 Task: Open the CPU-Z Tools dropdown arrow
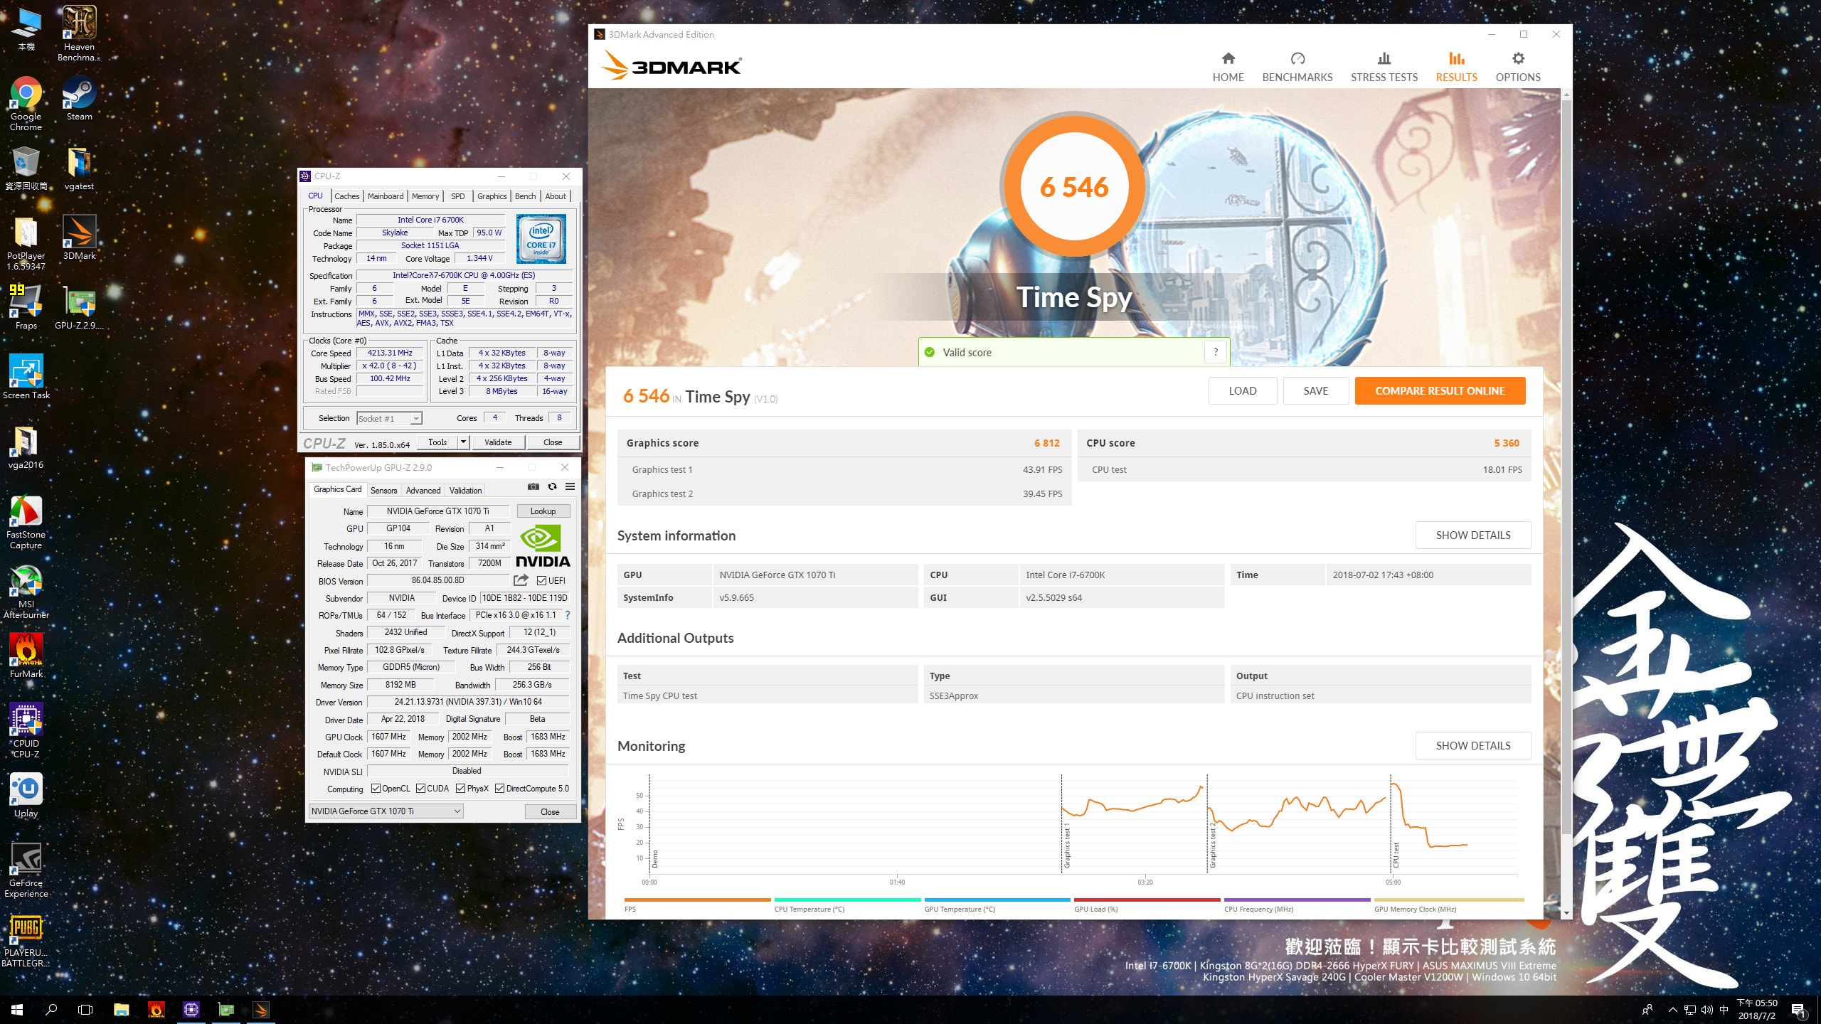click(463, 442)
